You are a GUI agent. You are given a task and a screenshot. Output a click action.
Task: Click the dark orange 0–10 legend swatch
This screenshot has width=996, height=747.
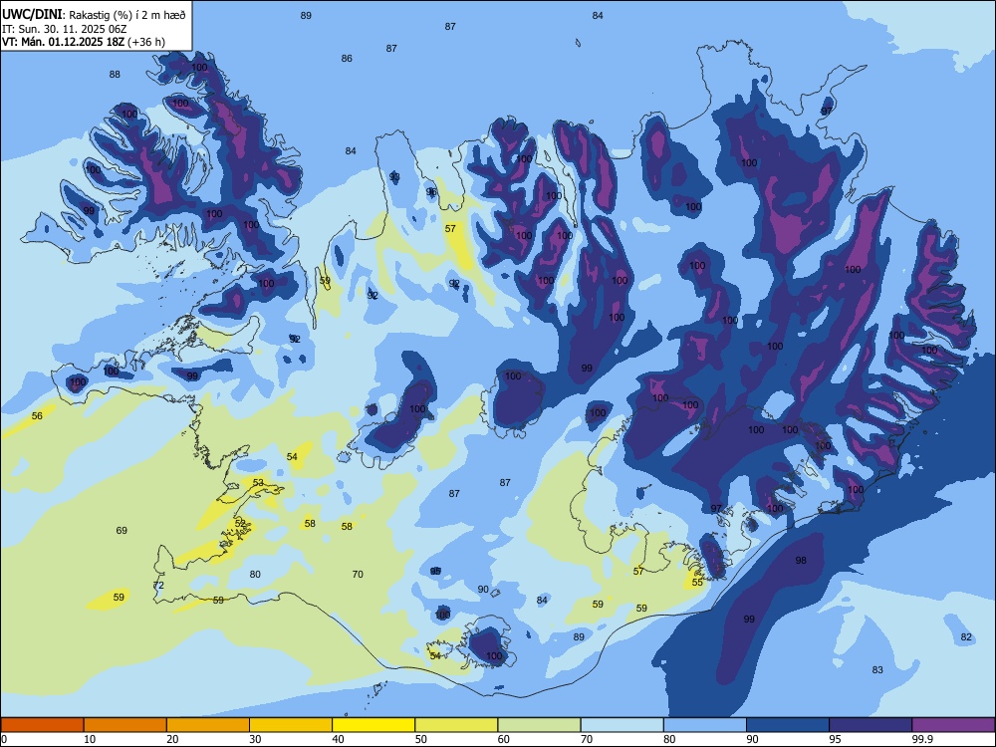click(42, 725)
